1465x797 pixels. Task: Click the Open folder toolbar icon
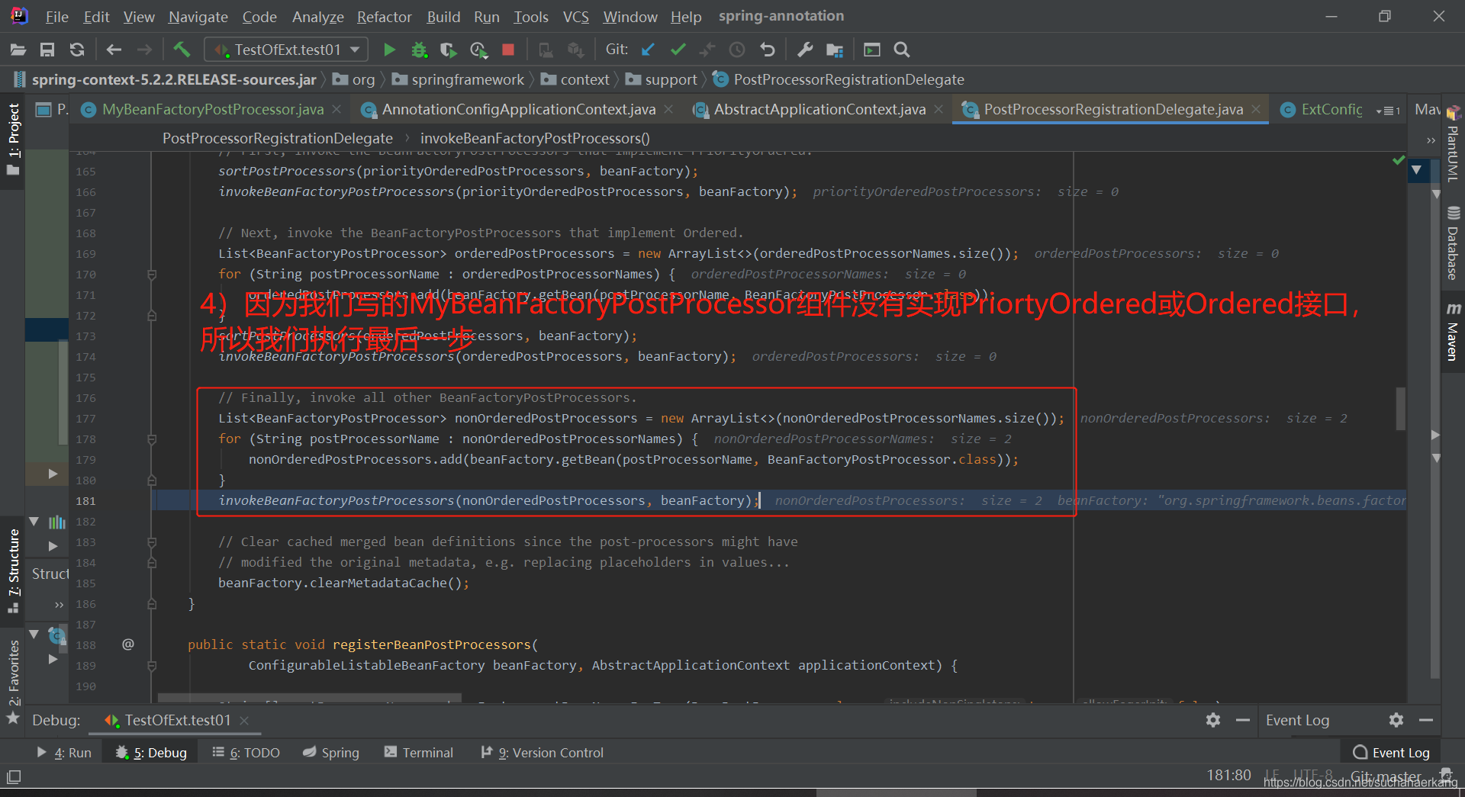(x=18, y=50)
